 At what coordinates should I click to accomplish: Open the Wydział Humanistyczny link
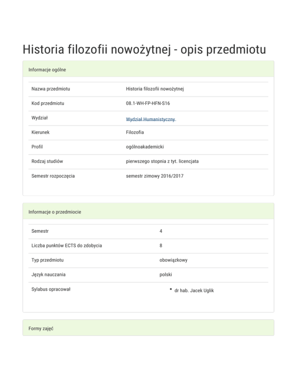tap(150, 119)
